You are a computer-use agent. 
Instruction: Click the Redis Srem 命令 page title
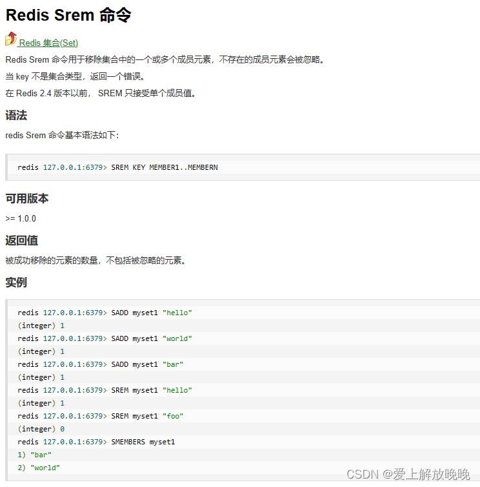[68, 15]
